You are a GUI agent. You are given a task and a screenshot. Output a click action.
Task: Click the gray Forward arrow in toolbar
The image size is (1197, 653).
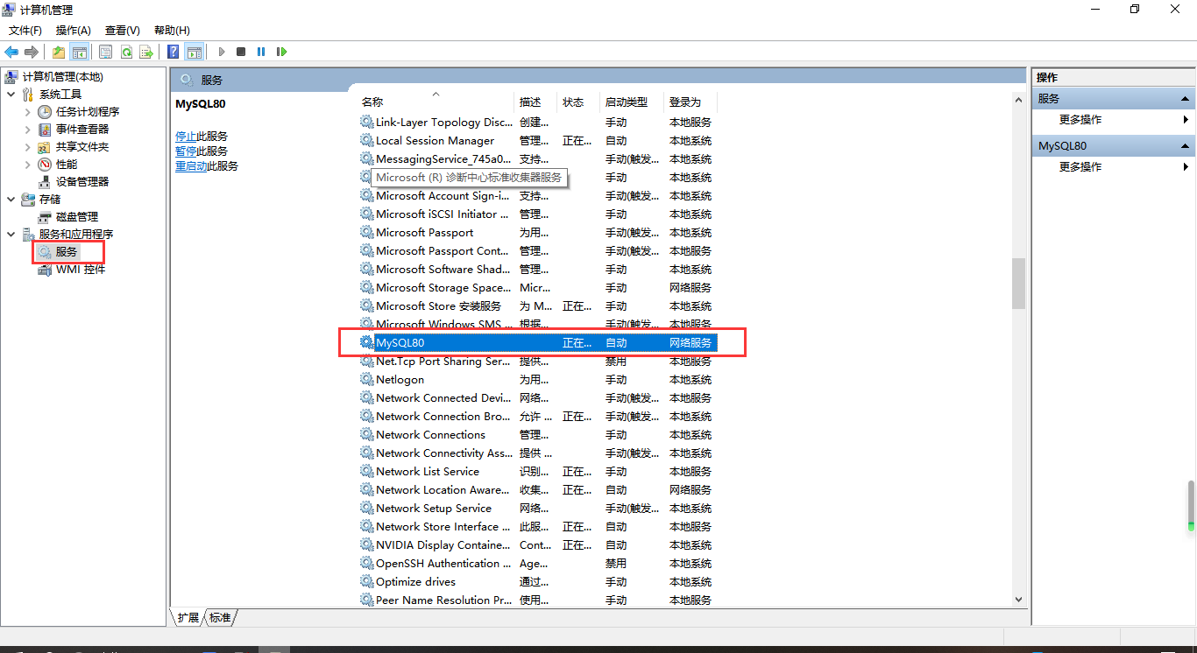32,52
